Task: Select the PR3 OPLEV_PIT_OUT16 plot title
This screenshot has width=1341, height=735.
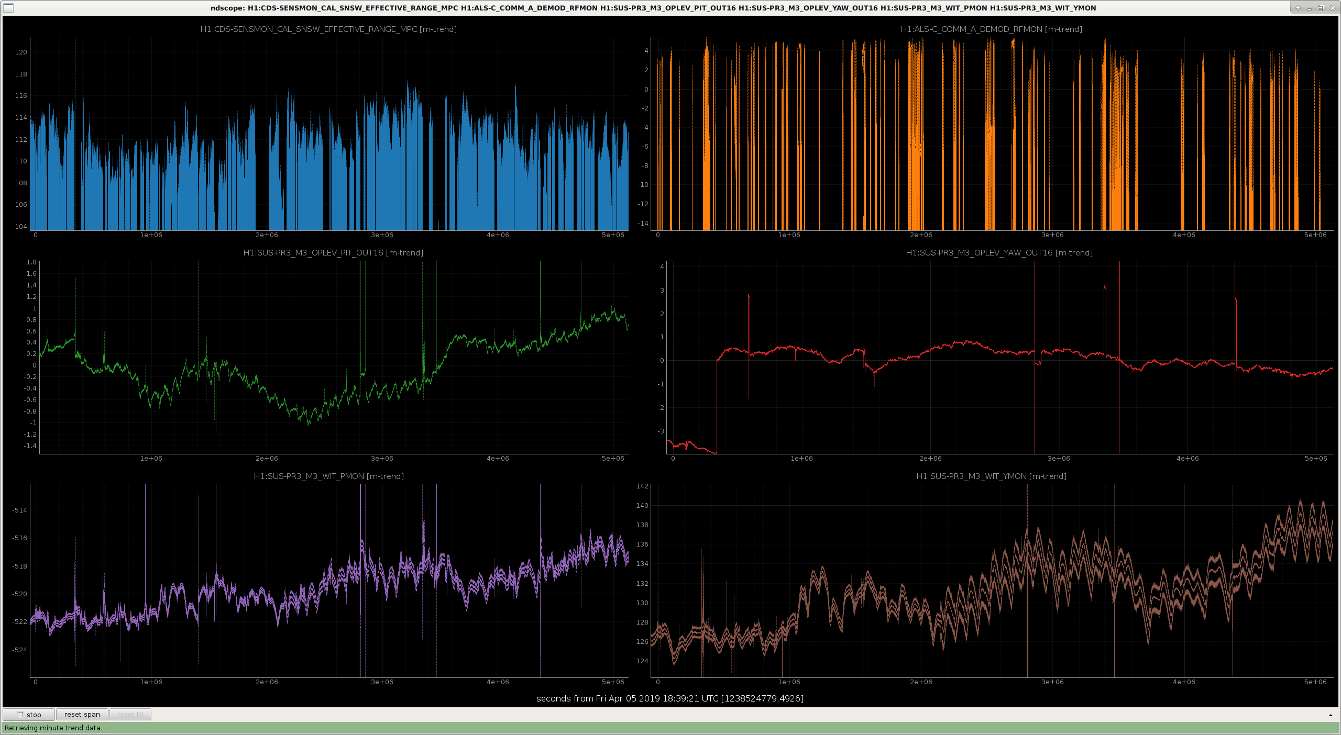Action: (333, 253)
